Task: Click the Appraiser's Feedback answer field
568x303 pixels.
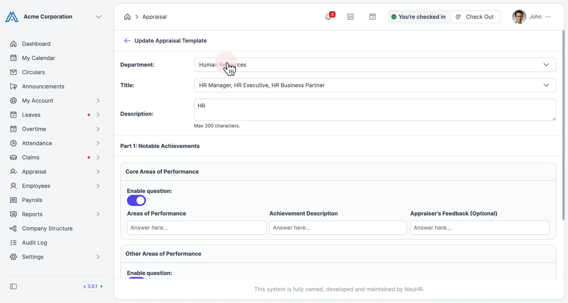Action: click(480, 228)
